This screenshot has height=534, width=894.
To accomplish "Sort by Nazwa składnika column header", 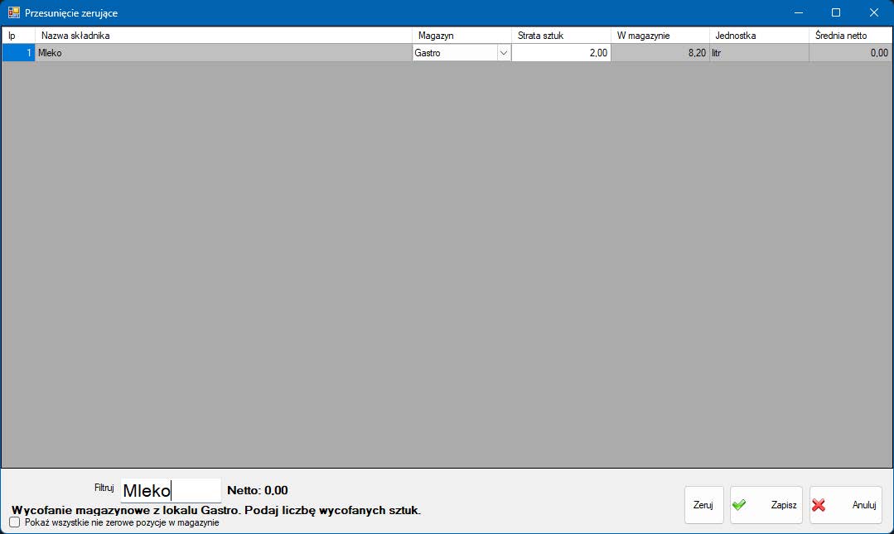I will [224, 36].
